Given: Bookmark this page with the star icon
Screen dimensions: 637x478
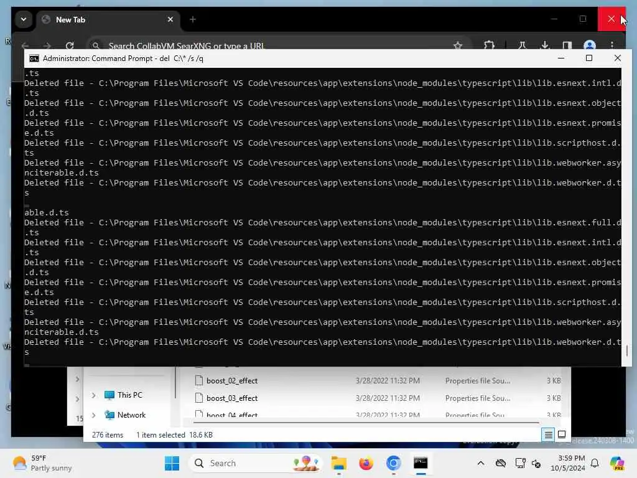Looking at the screenshot, I should 458,45.
